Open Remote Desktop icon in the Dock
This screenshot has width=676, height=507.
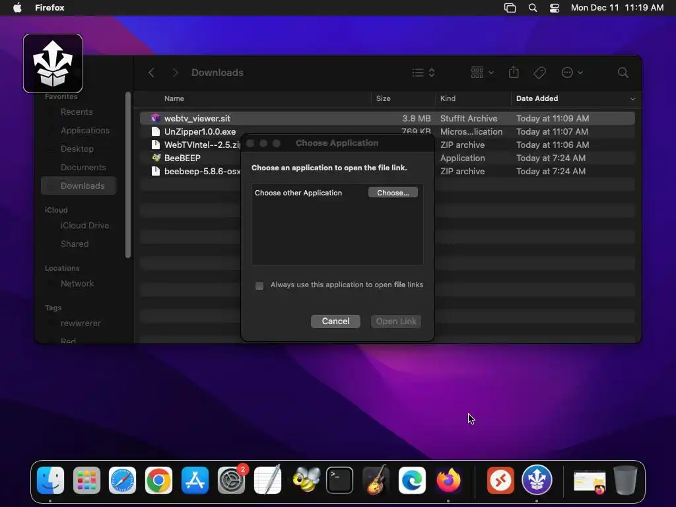pos(500,480)
